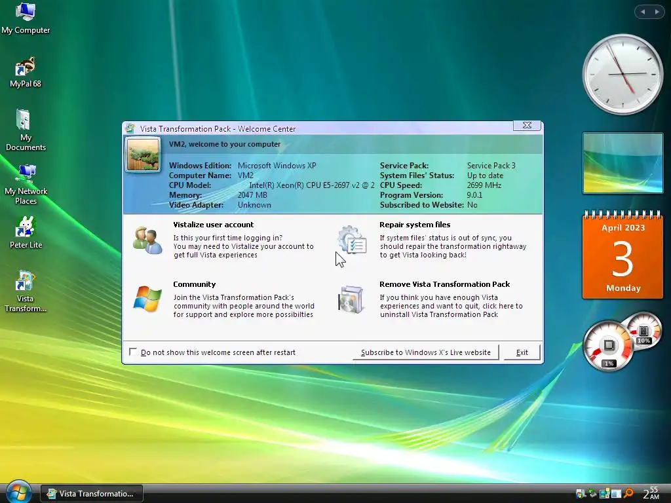Click the Intel Xeon CPU model text
671x503 pixels.
pyautogui.click(x=311, y=185)
